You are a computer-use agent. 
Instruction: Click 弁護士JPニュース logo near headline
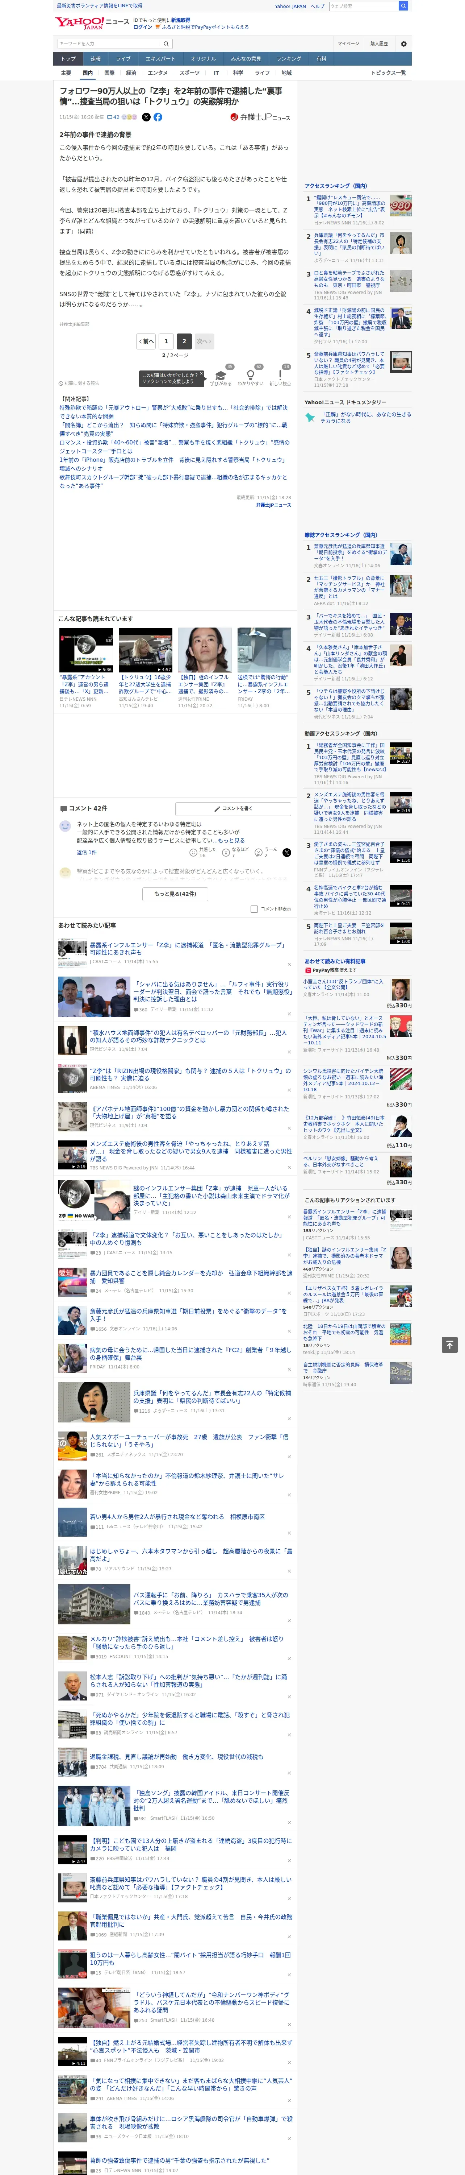(x=260, y=117)
